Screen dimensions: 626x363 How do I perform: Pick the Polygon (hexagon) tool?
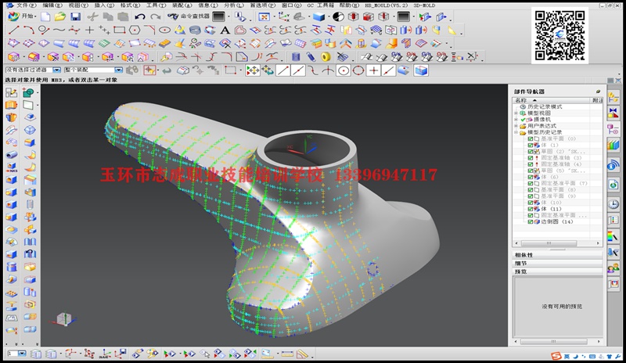[135, 30]
